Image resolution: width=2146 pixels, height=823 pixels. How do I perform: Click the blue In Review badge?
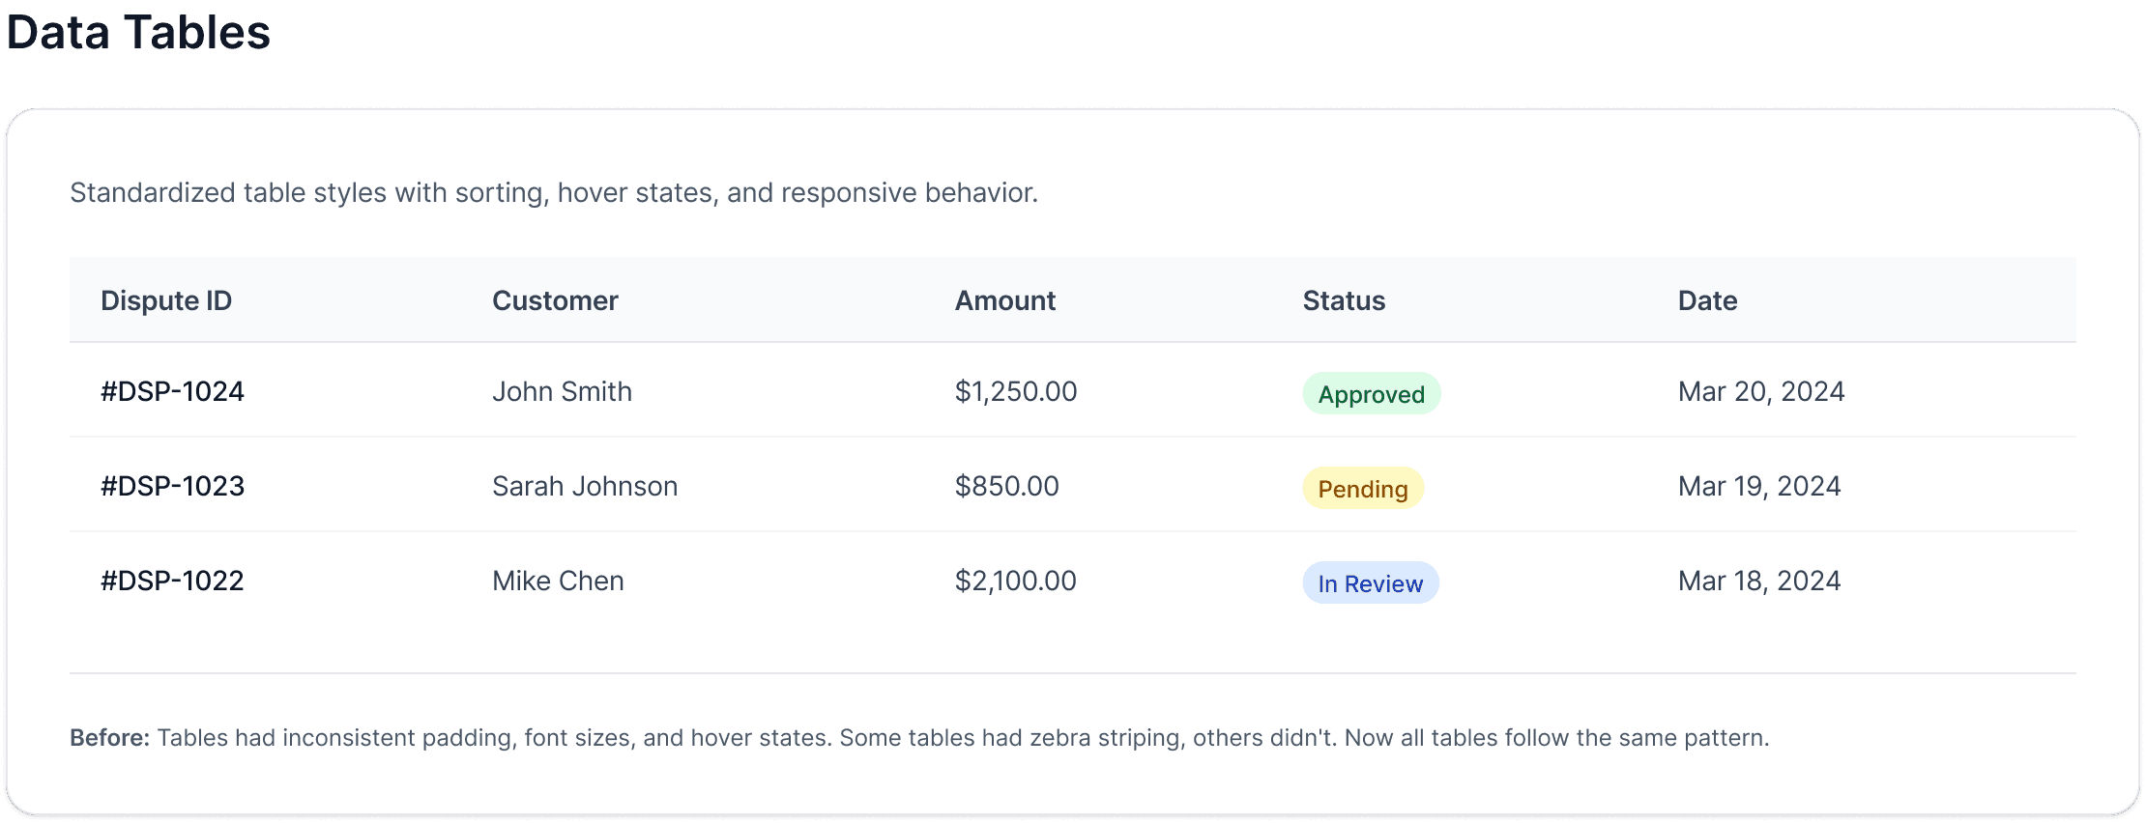pyautogui.click(x=1370, y=583)
